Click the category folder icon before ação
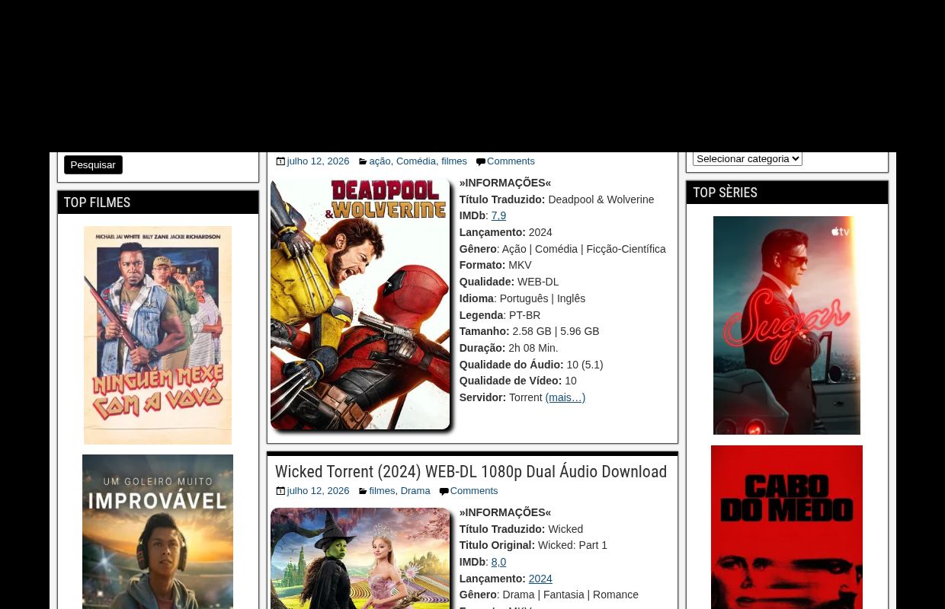The image size is (945, 609). pyautogui.click(x=363, y=161)
